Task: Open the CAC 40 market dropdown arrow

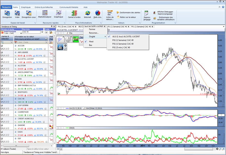Action: (42, 32)
